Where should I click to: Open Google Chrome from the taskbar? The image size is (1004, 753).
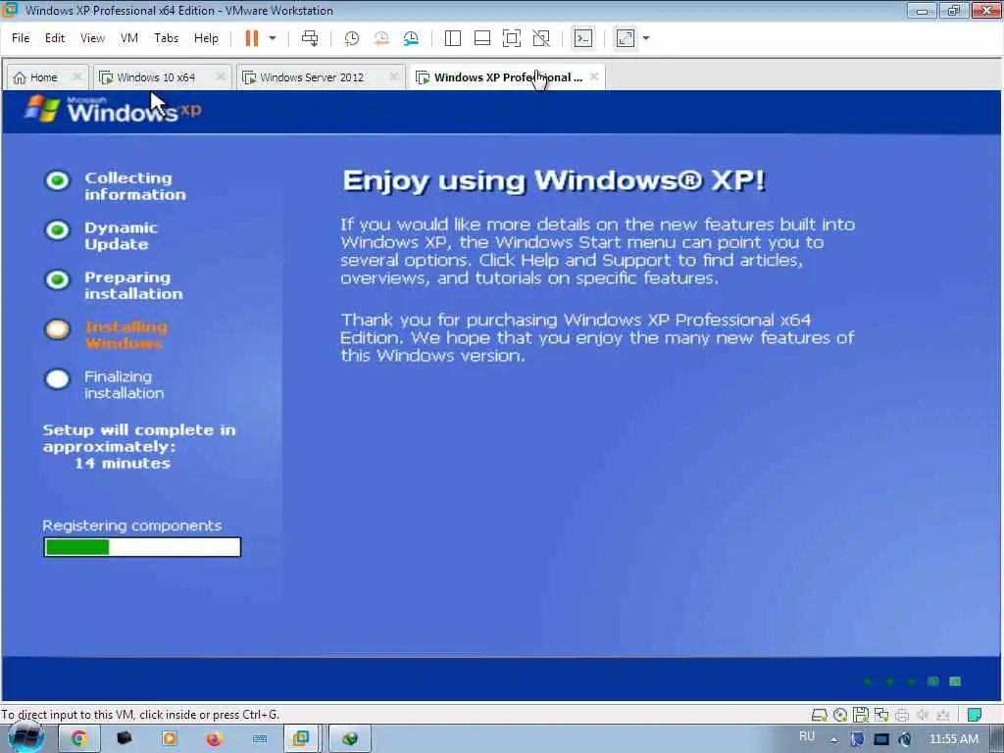(78, 739)
